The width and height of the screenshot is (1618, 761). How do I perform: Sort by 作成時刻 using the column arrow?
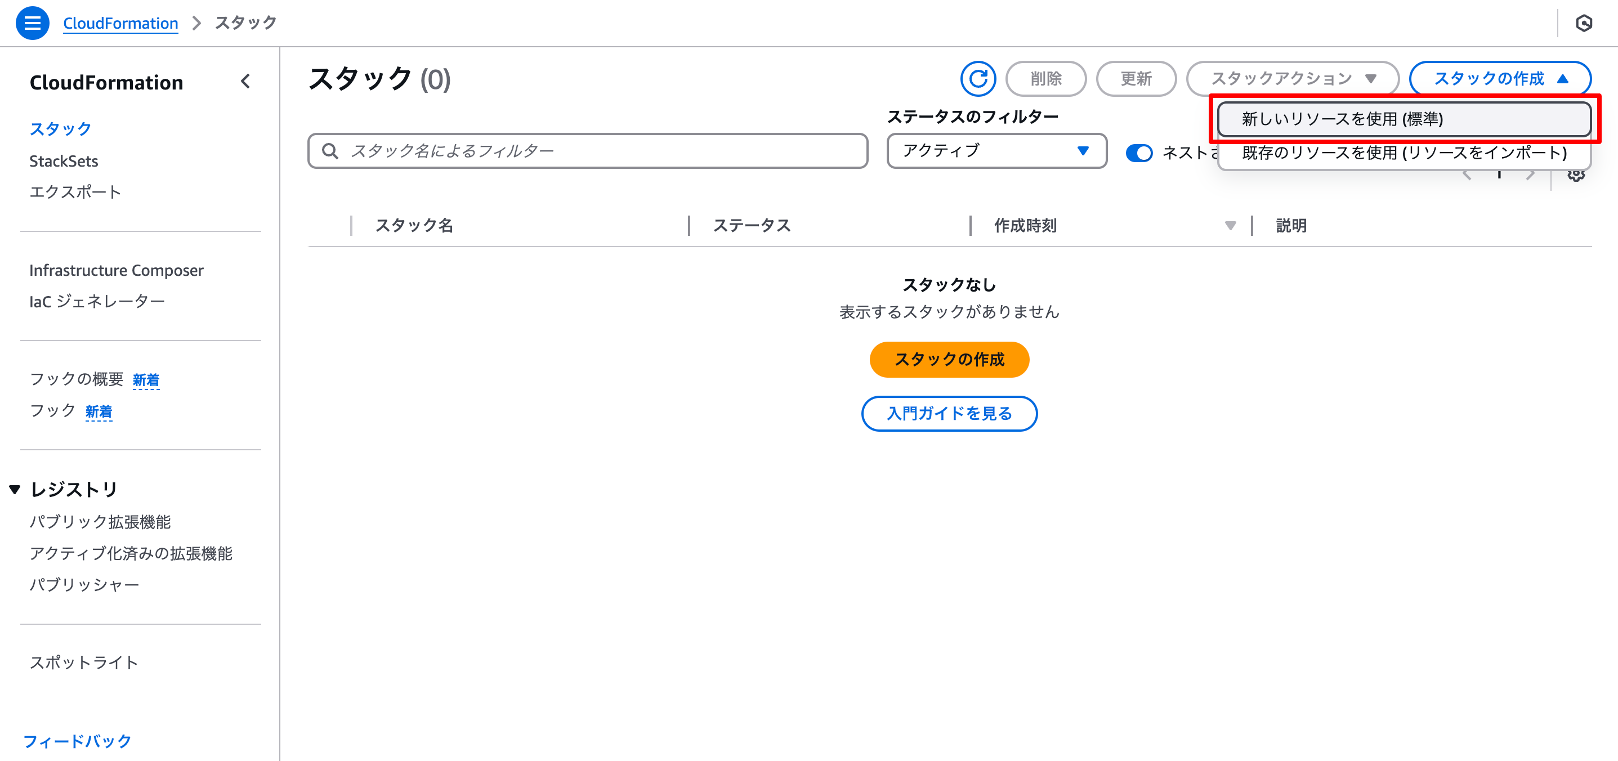[x=1230, y=226]
